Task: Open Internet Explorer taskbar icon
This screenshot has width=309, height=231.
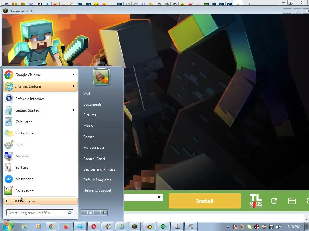Action: 122,227
